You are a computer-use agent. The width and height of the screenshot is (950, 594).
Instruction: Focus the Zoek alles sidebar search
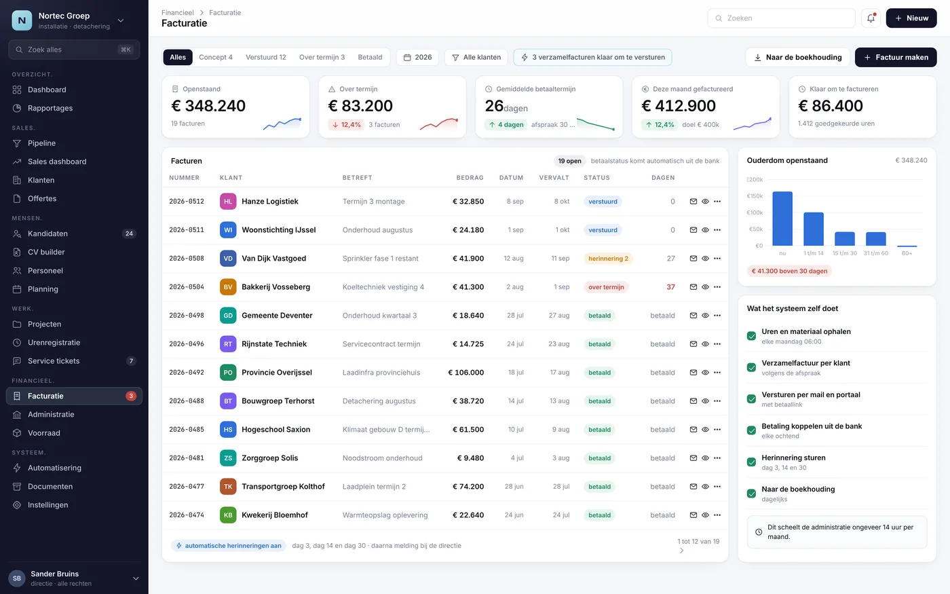[x=74, y=50]
